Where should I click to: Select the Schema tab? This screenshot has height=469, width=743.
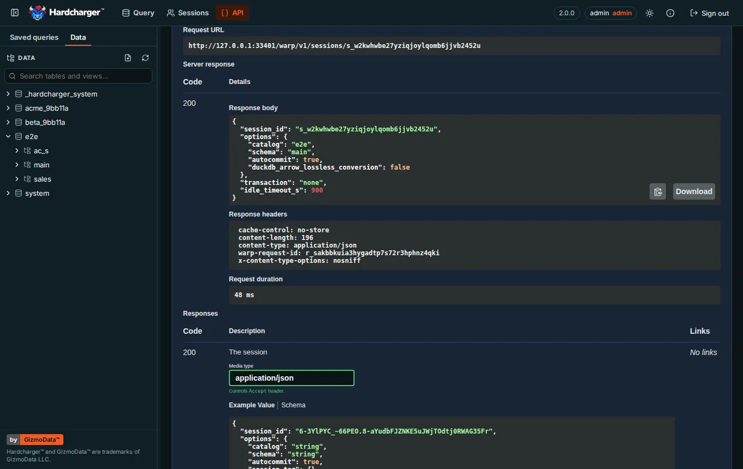pyautogui.click(x=293, y=405)
